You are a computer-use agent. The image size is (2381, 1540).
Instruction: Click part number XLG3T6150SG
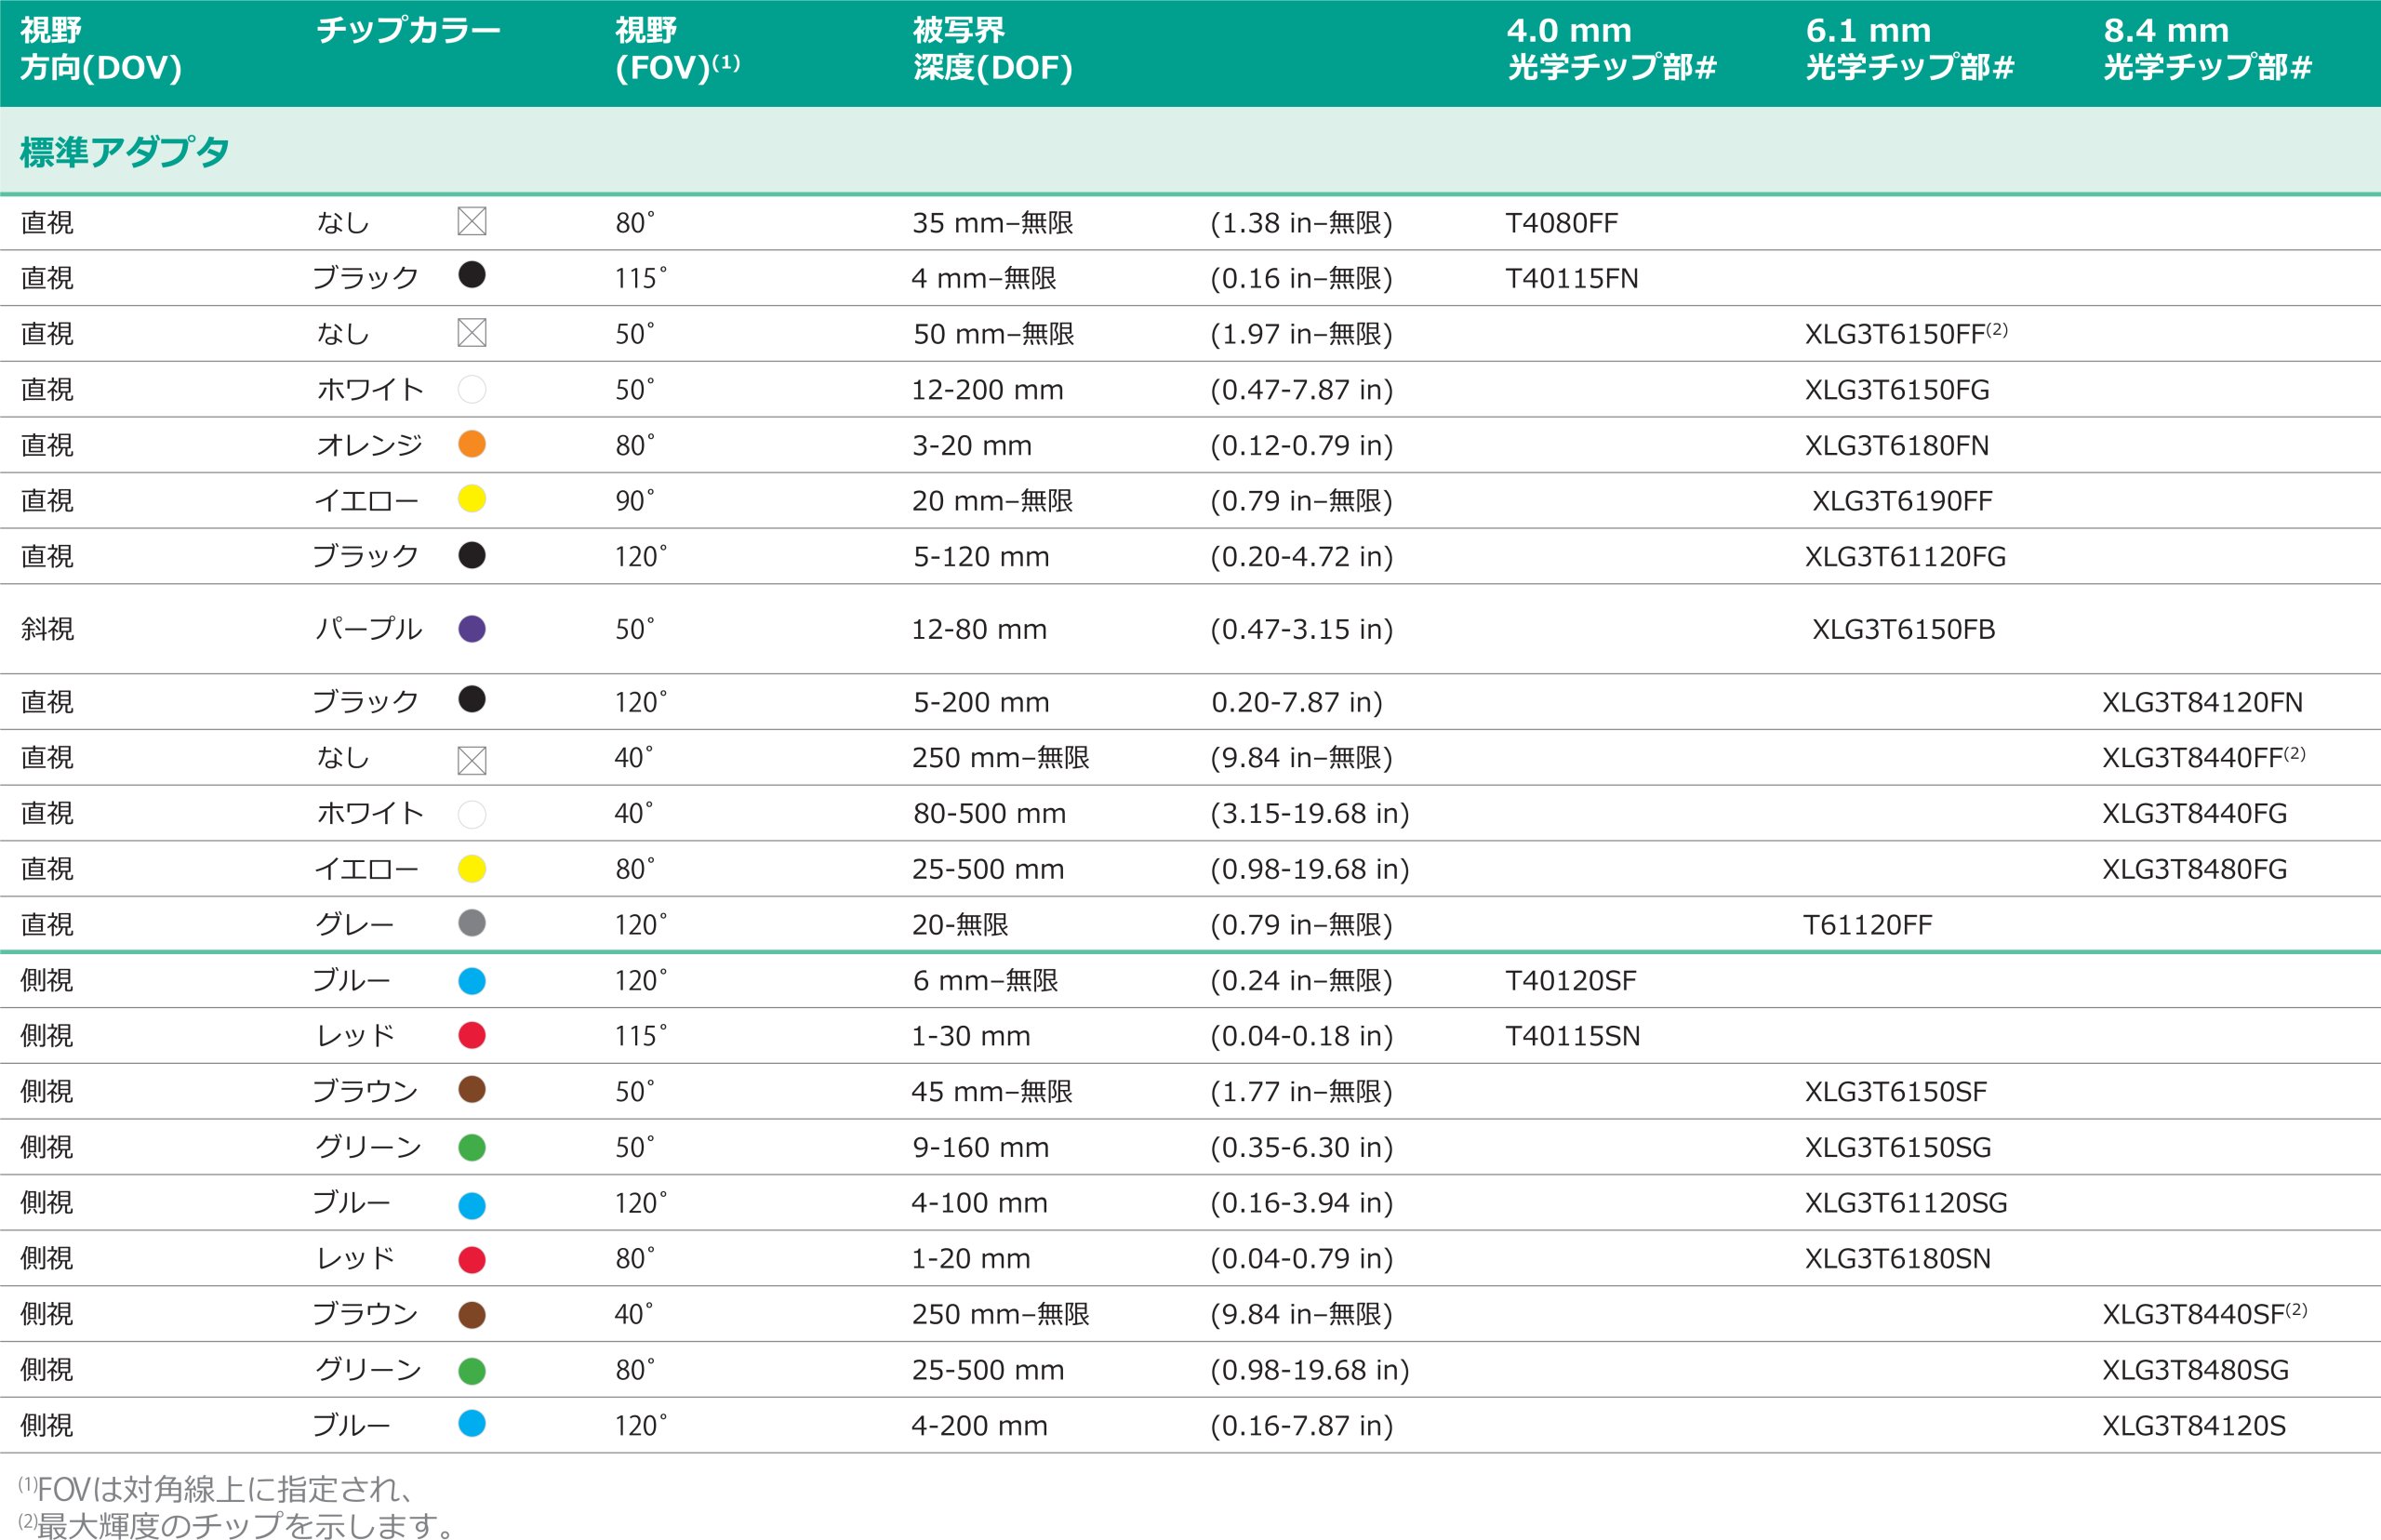click(x=1897, y=1148)
